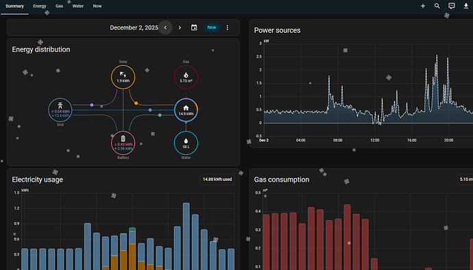Open search with the magnifier icon
This screenshot has height=270, width=473.
pyautogui.click(x=437, y=6)
